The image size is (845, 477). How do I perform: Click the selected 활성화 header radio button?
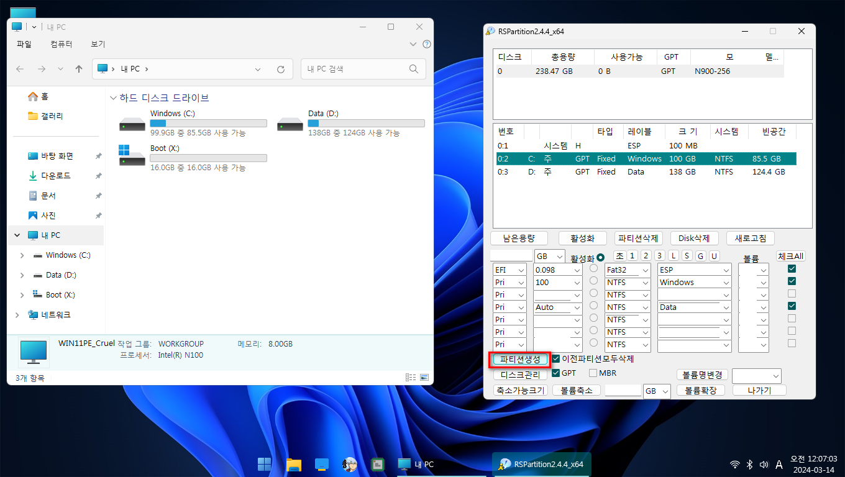tap(600, 257)
